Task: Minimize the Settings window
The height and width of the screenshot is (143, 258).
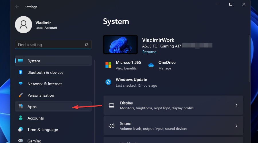Action: (218, 4)
